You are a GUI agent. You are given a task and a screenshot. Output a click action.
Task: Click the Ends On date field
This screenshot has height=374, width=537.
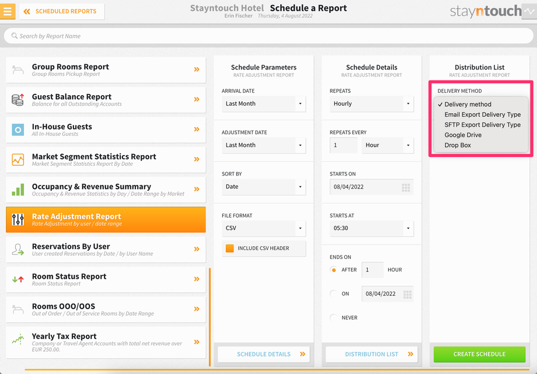tap(388, 294)
